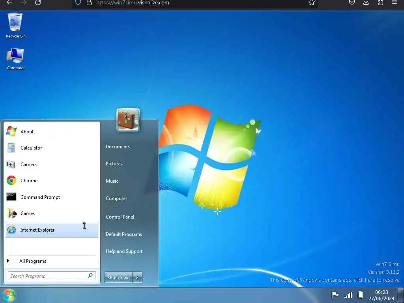Open shut down options arrow
This screenshot has height=303, width=404.
click(x=137, y=277)
